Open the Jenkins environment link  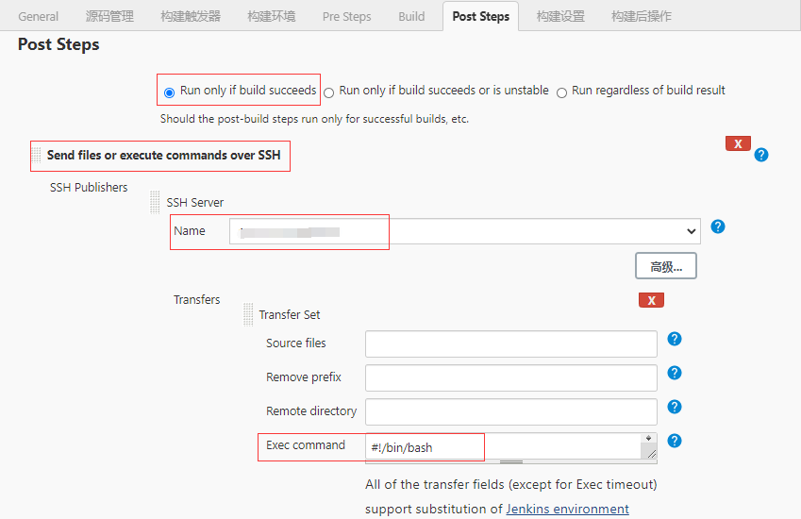point(567,509)
